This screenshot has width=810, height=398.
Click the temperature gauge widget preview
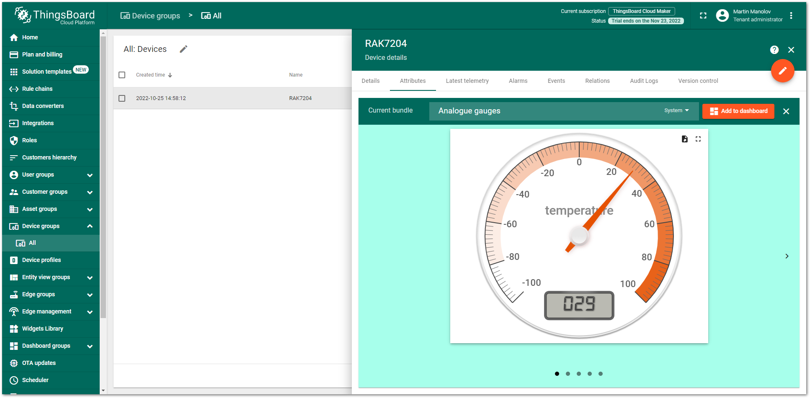pyautogui.click(x=579, y=236)
